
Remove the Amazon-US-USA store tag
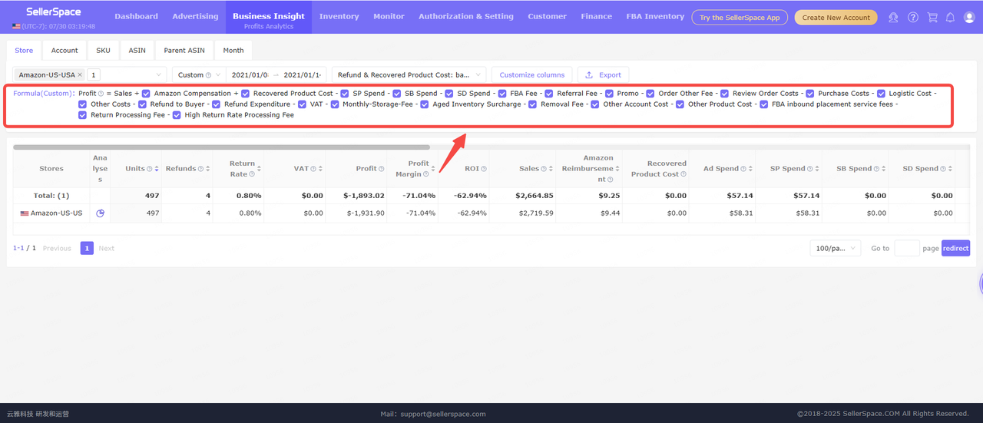(x=80, y=74)
